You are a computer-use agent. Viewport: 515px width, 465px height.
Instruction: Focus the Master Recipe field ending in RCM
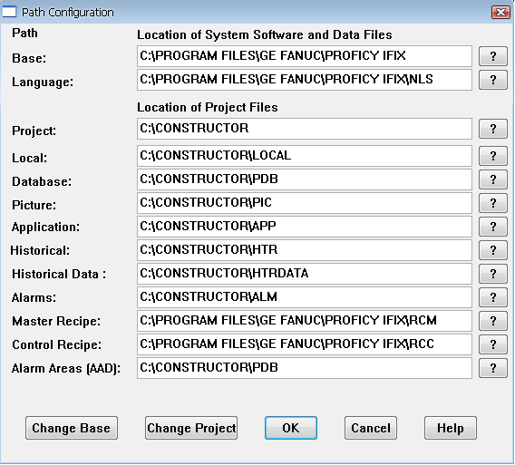(x=305, y=321)
